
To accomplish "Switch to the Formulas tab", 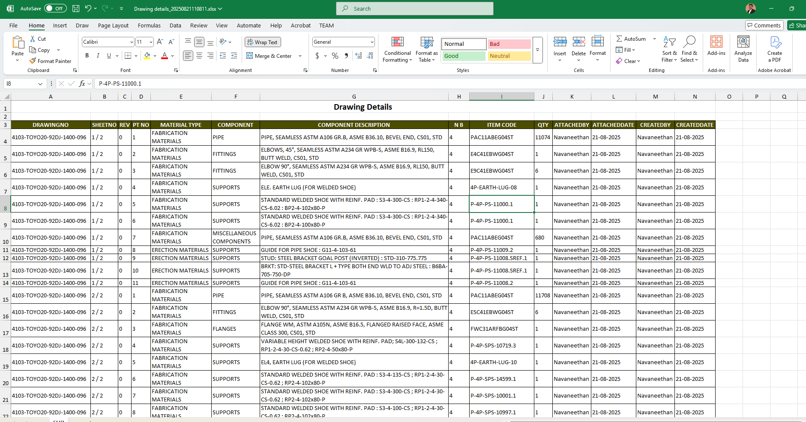I will point(149,26).
